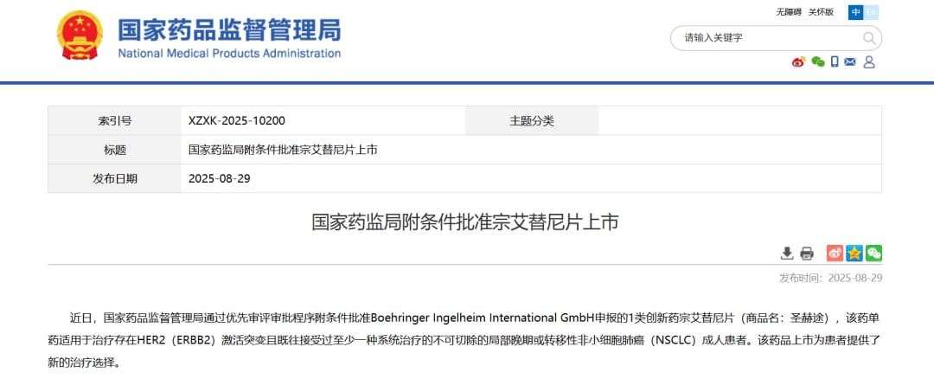The height and width of the screenshot is (379, 934).
Task: Print the article using printer icon
Action: pos(807,254)
